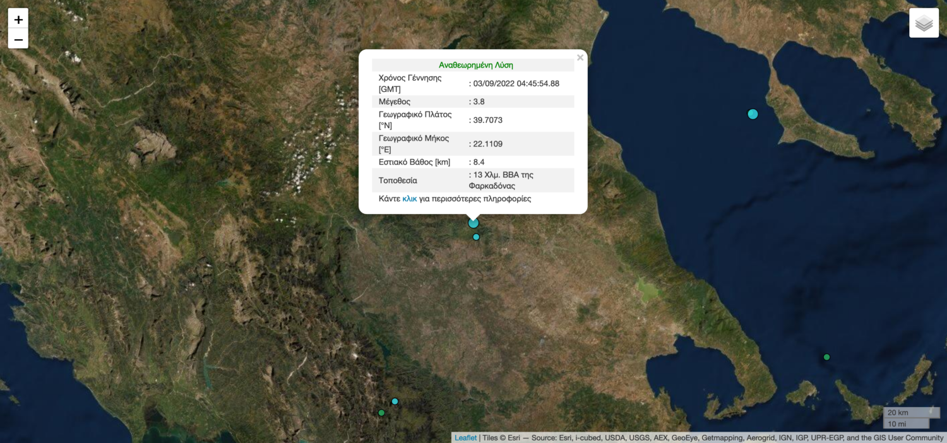Zoom out using the minus button
947x443 pixels.
(18, 39)
